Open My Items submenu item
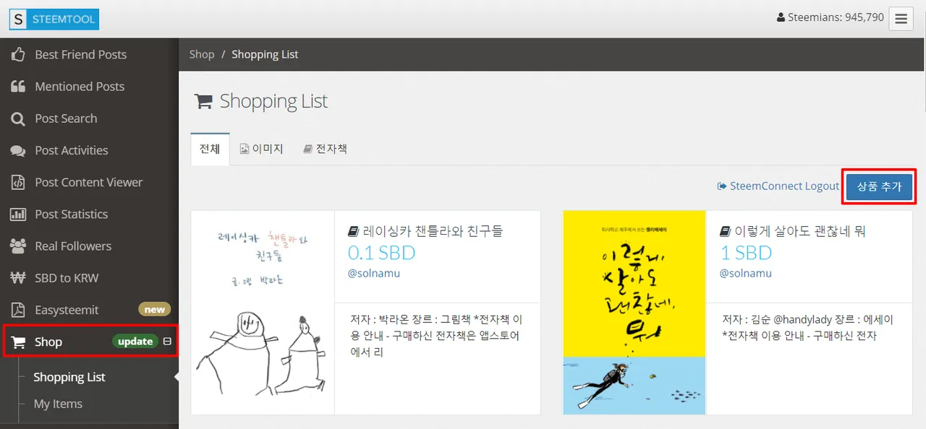The image size is (926, 429). 58,404
